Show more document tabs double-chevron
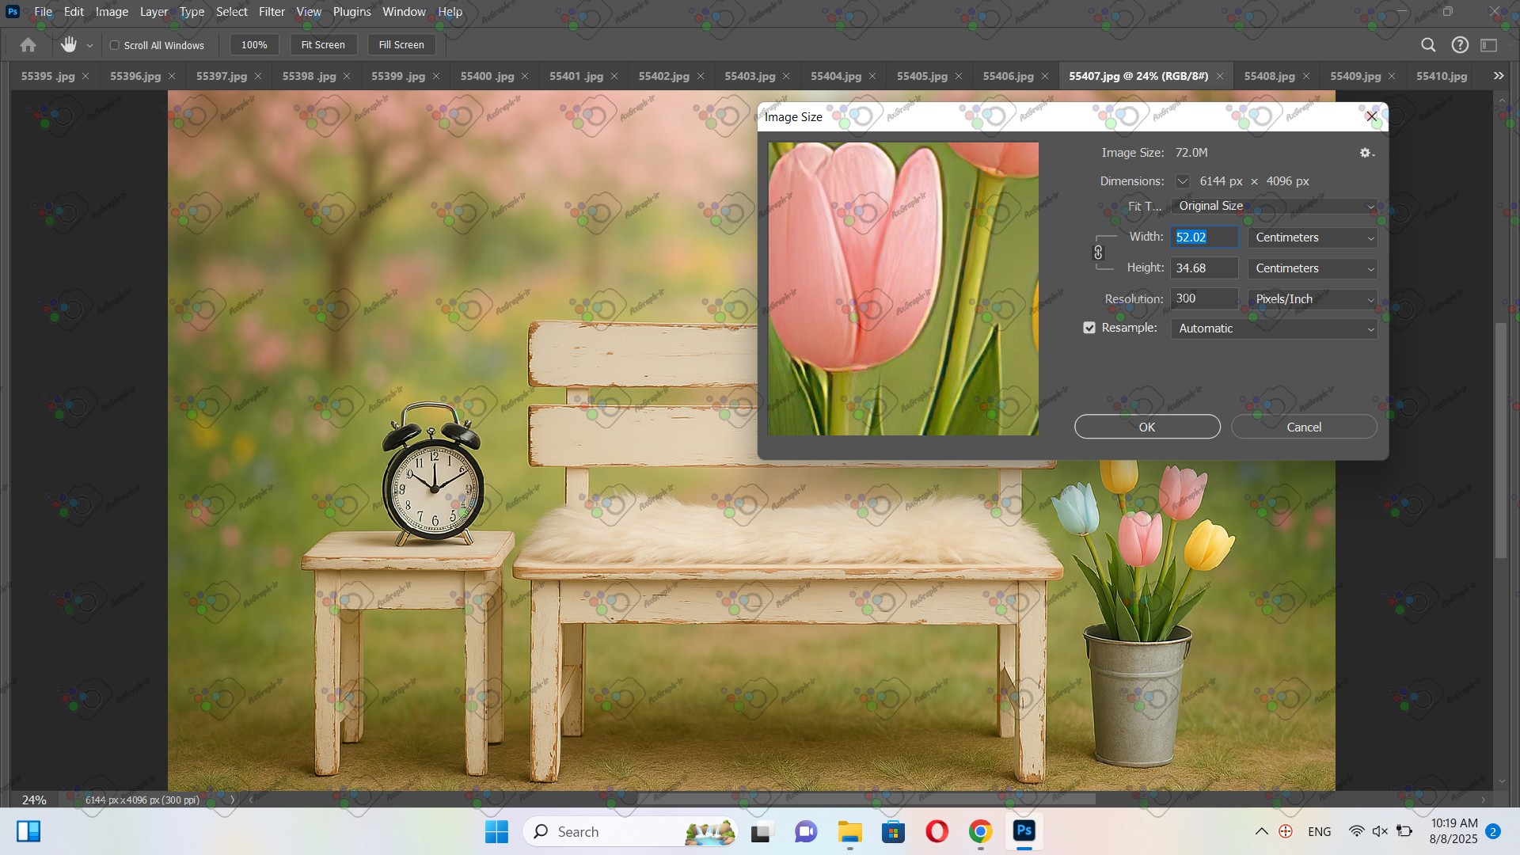 1498,76
